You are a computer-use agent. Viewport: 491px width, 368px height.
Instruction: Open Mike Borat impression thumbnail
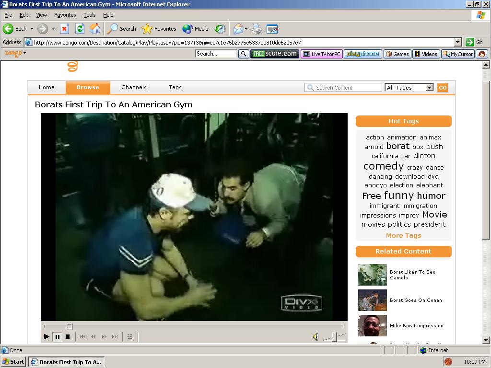372,325
